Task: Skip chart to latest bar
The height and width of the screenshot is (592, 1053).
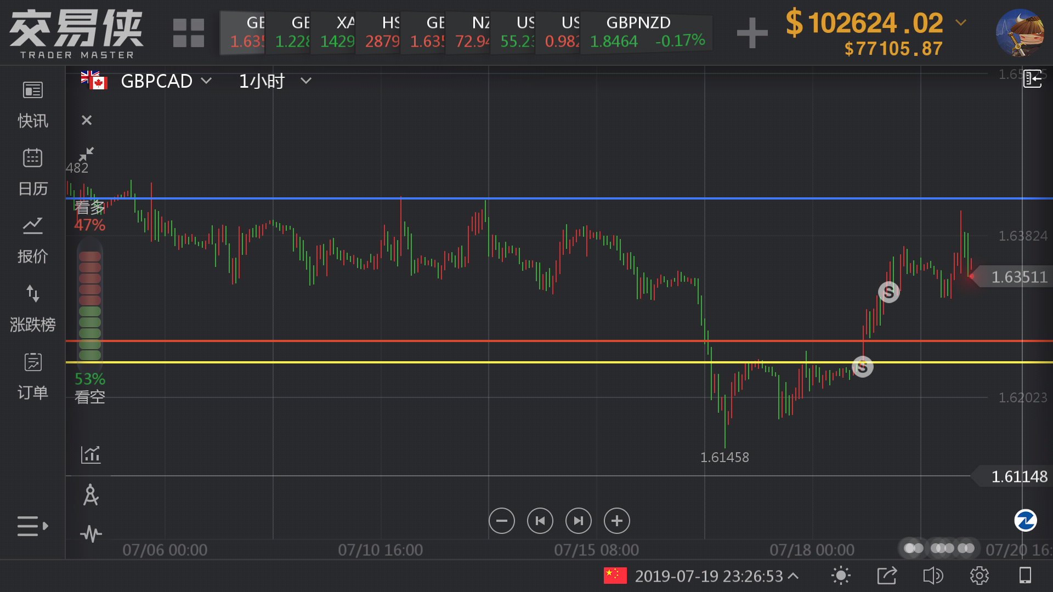Action: (578, 521)
